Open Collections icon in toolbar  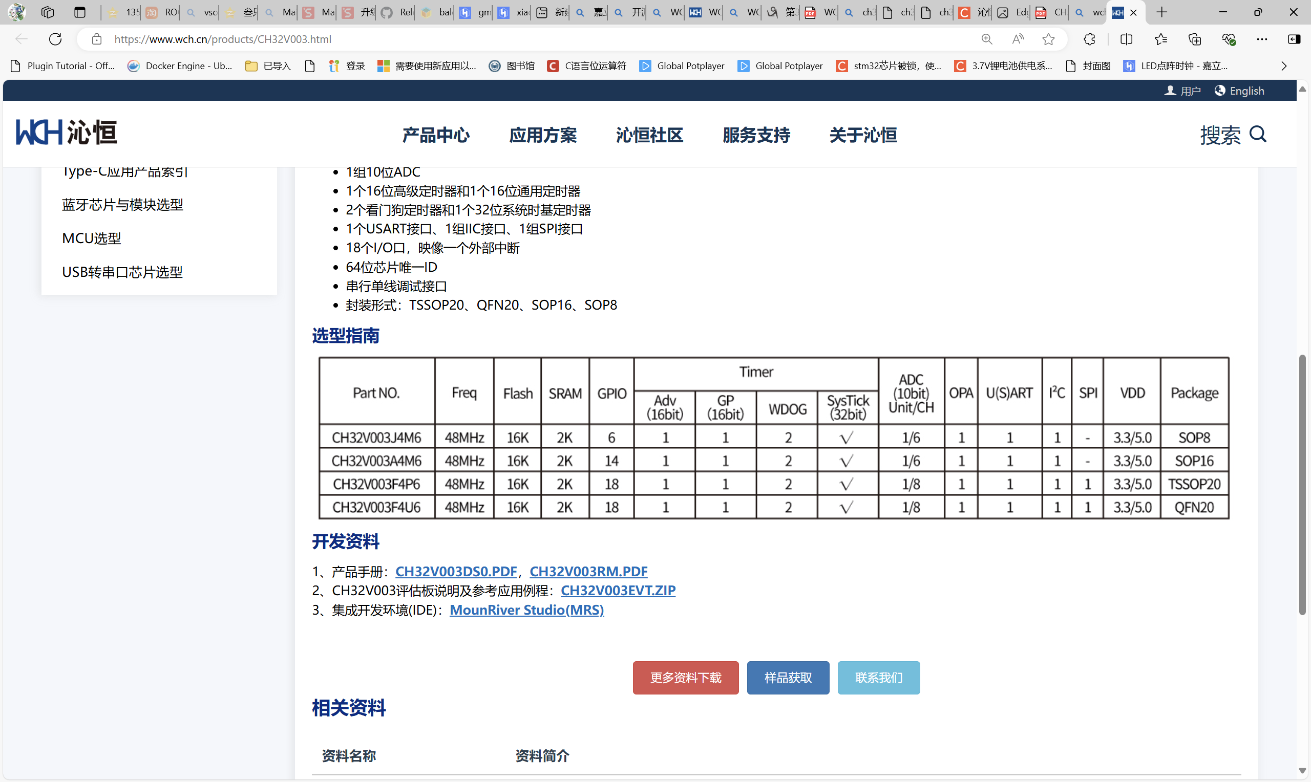tap(1195, 39)
